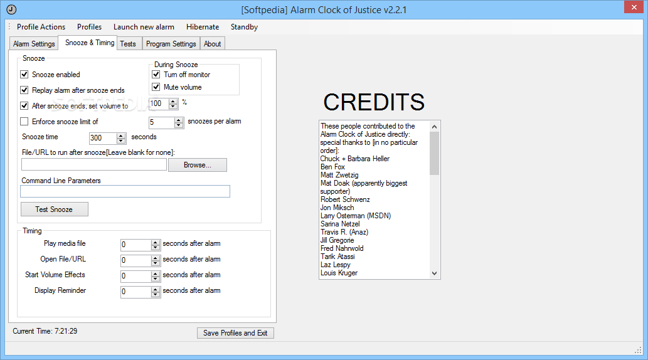This screenshot has width=648, height=360.
Task: Open the Profile Actions menu
Action: [41, 27]
